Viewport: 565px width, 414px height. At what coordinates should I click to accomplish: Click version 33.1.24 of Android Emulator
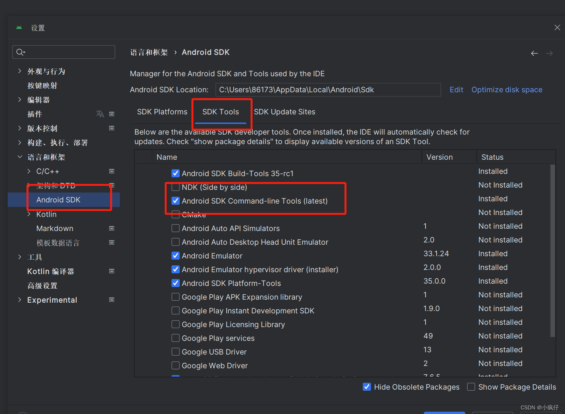(x=436, y=254)
